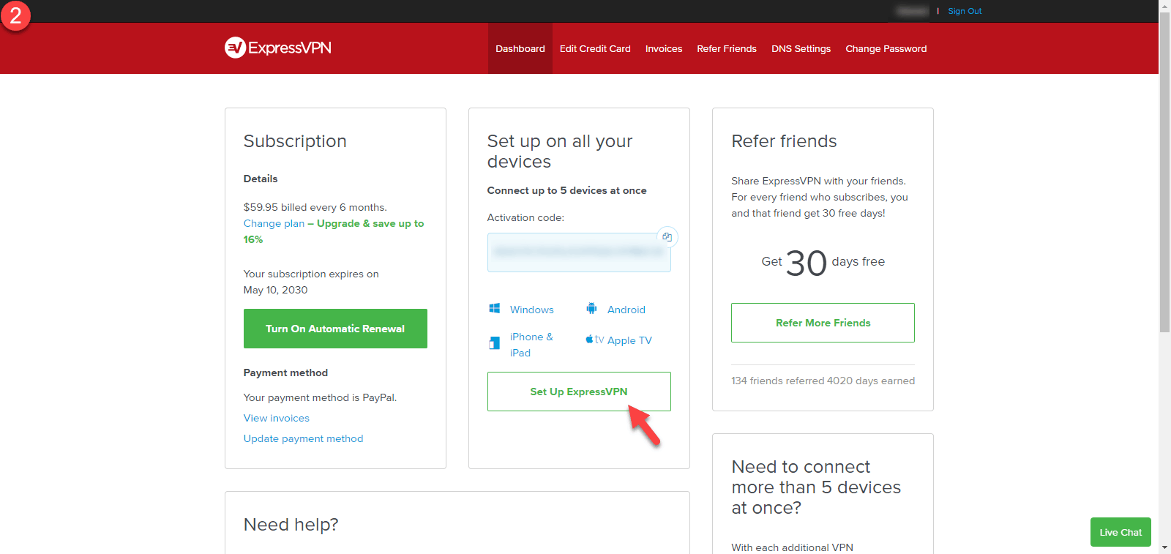Click the Android robot icon
The width and height of the screenshot is (1171, 554).
click(x=591, y=309)
